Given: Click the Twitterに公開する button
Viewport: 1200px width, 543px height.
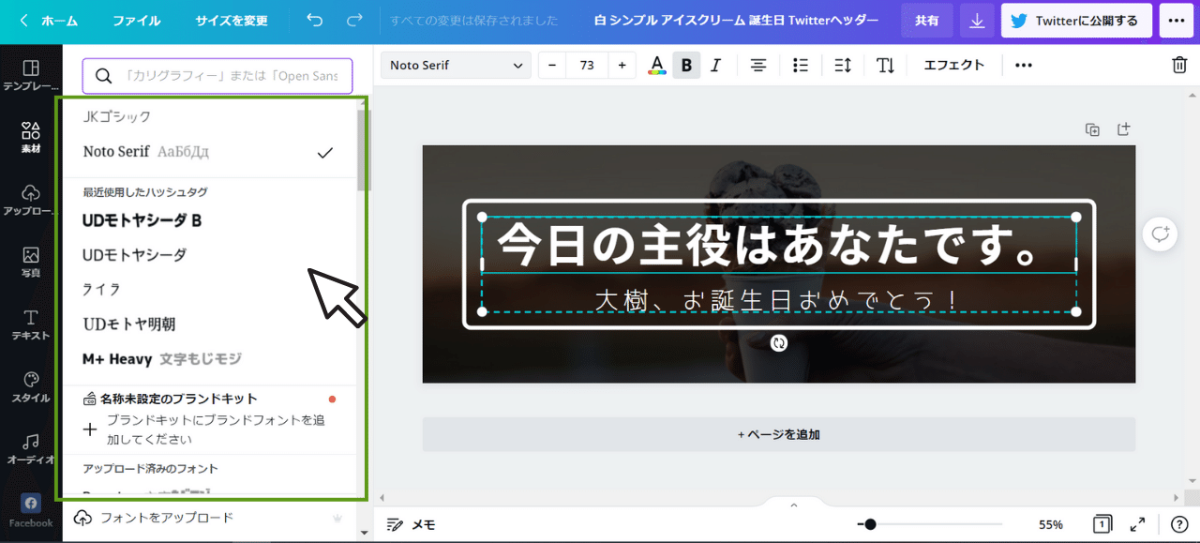Looking at the screenshot, I should tap(1076, 21).
